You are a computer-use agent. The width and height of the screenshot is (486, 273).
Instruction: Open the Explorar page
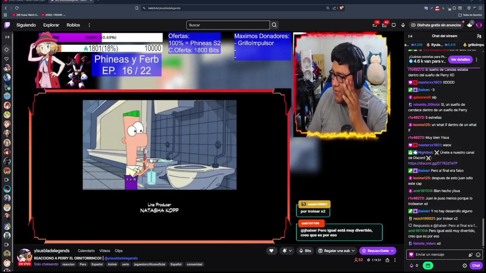coord(51,25)
